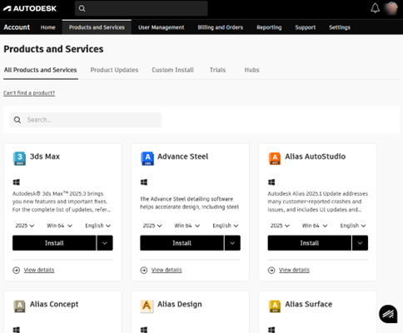
Task: View details for 3ds Max
Action: 39,270
